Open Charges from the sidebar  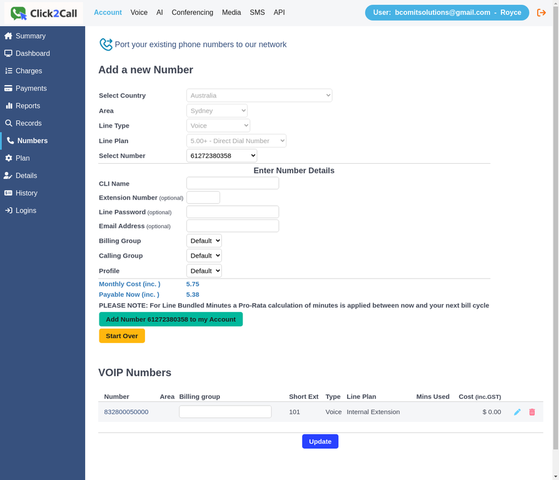click(28, 71)
